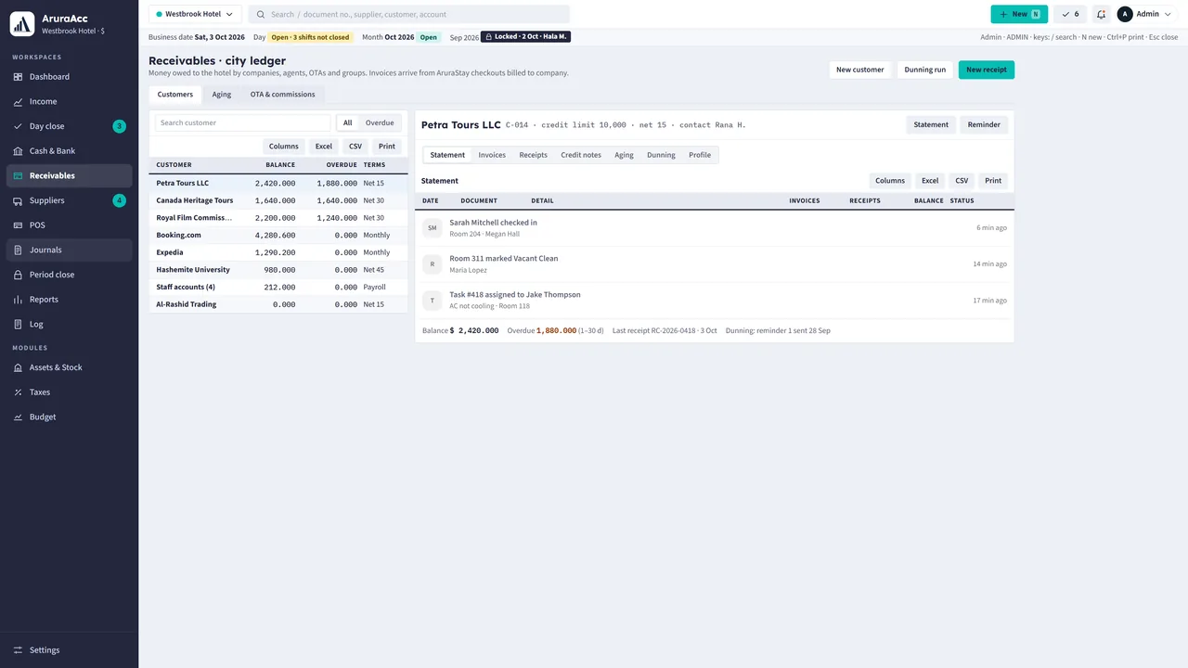Open the POS icon in sidebar
The image size is (1188, 668).
[x=19, y=225]
